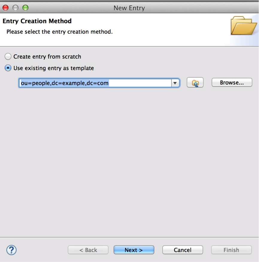
Task: Expand the entry template combo box arrow
Action: (x=175, y=83)
